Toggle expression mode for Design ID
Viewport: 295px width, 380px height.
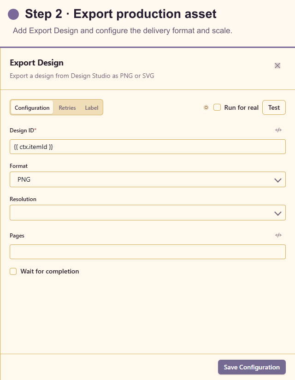(278, 130)
